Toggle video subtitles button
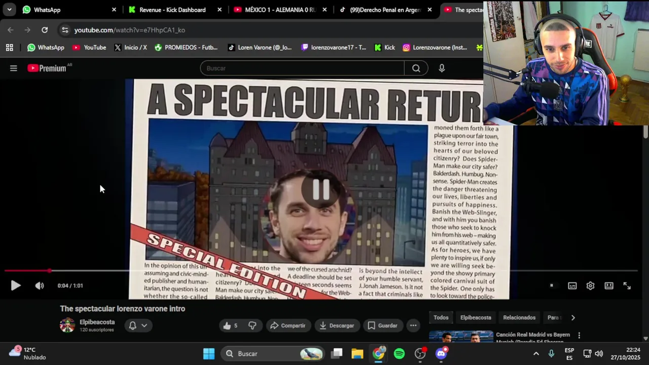Image resolution: width=649 pixels, height=365 pixels. click(x=572, y=285)
